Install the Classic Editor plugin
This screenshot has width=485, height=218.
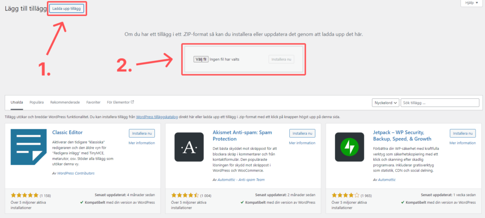pyautogui.click(x=142, y=133)
